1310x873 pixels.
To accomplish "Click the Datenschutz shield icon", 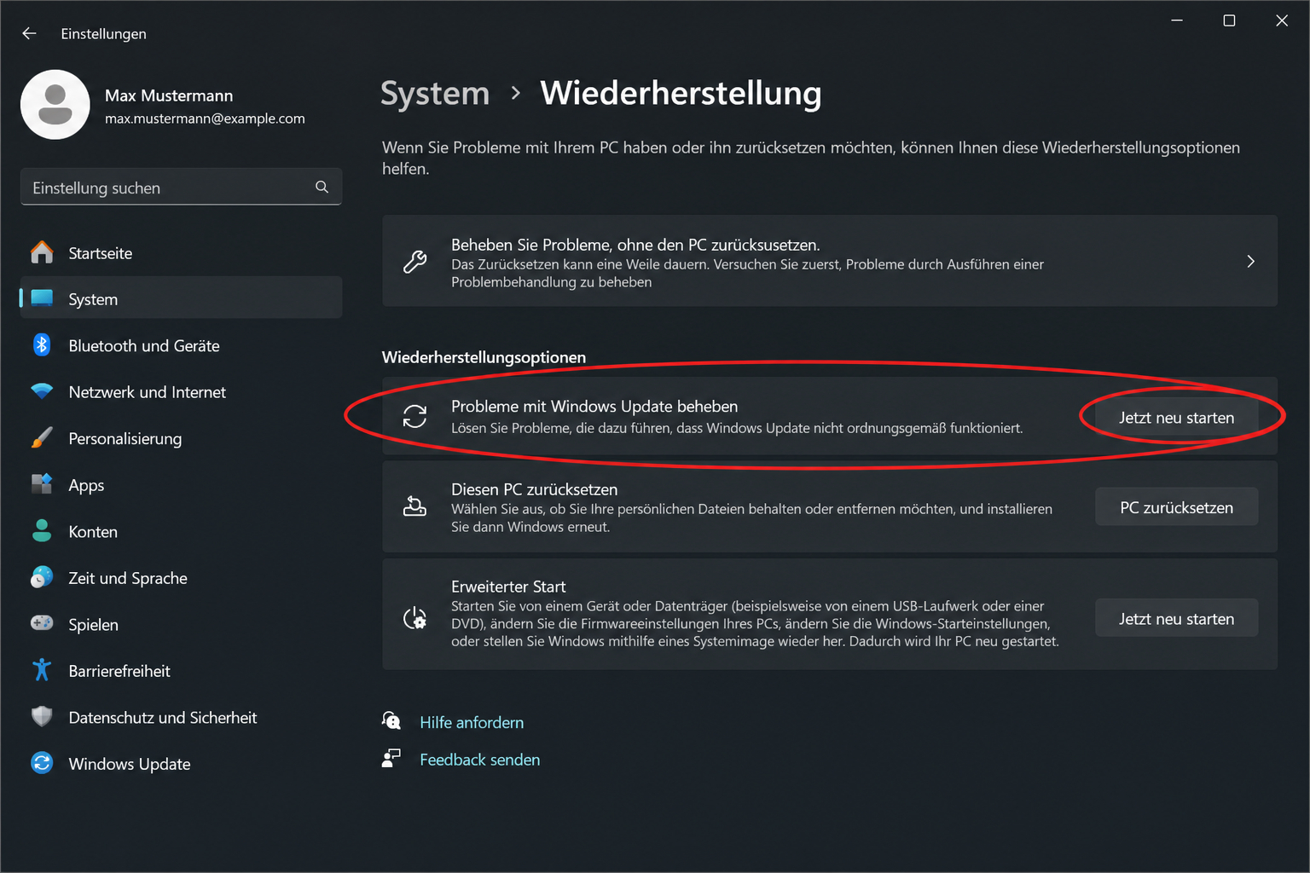I will (x=42, y=716).
